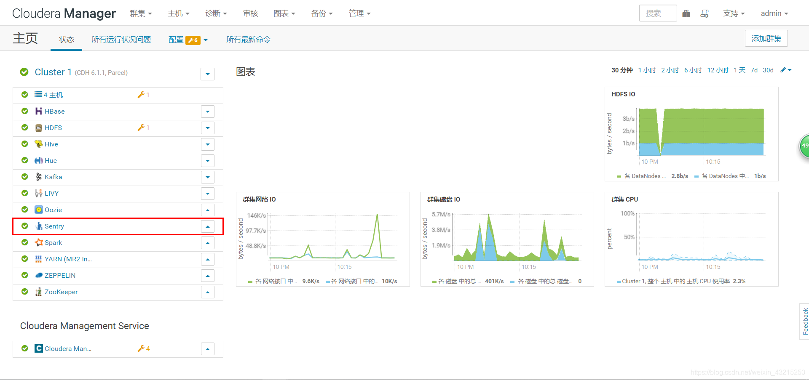Open Hue actions dropdown arrow
Viewport: 809px width, 380px height.
[207, 161]
